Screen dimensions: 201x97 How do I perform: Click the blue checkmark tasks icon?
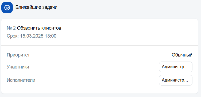tap(7, 7)
